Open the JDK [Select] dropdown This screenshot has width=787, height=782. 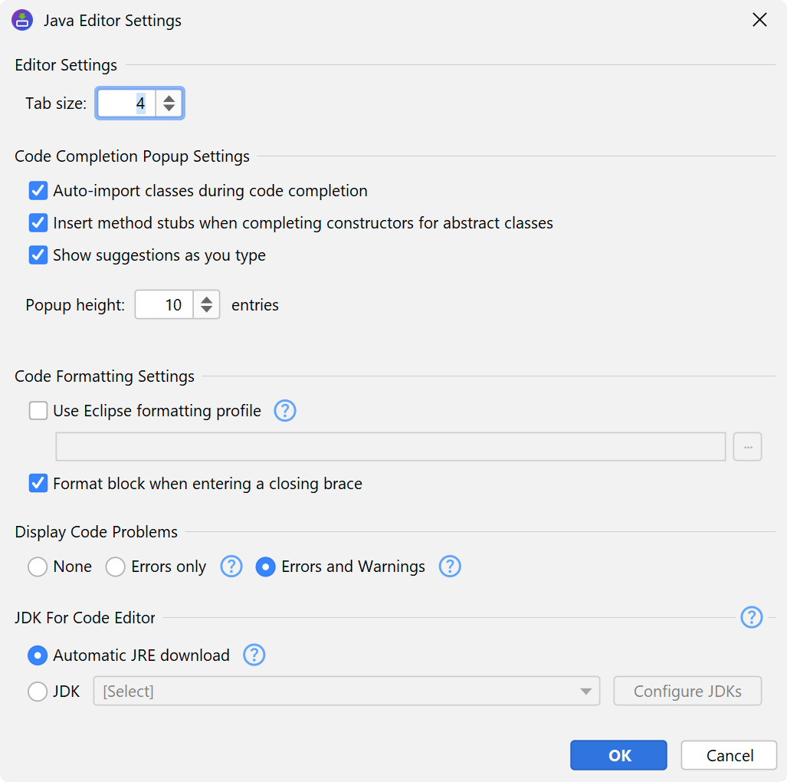[x=346, y=692]
